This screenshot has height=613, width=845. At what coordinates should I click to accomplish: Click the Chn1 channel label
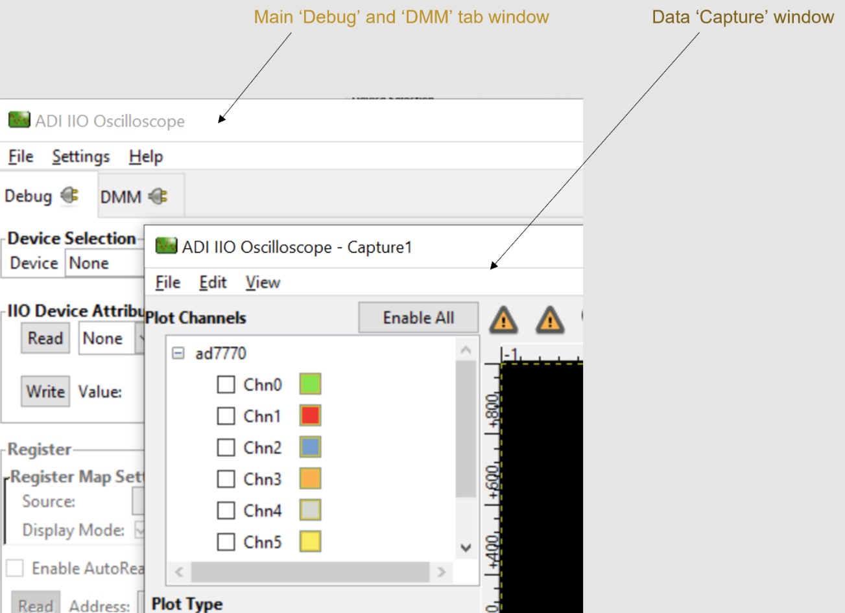coord(263,415)
